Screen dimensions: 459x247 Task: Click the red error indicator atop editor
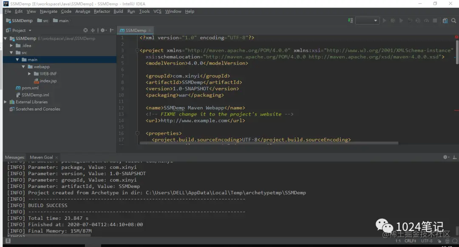click(456, 37)
